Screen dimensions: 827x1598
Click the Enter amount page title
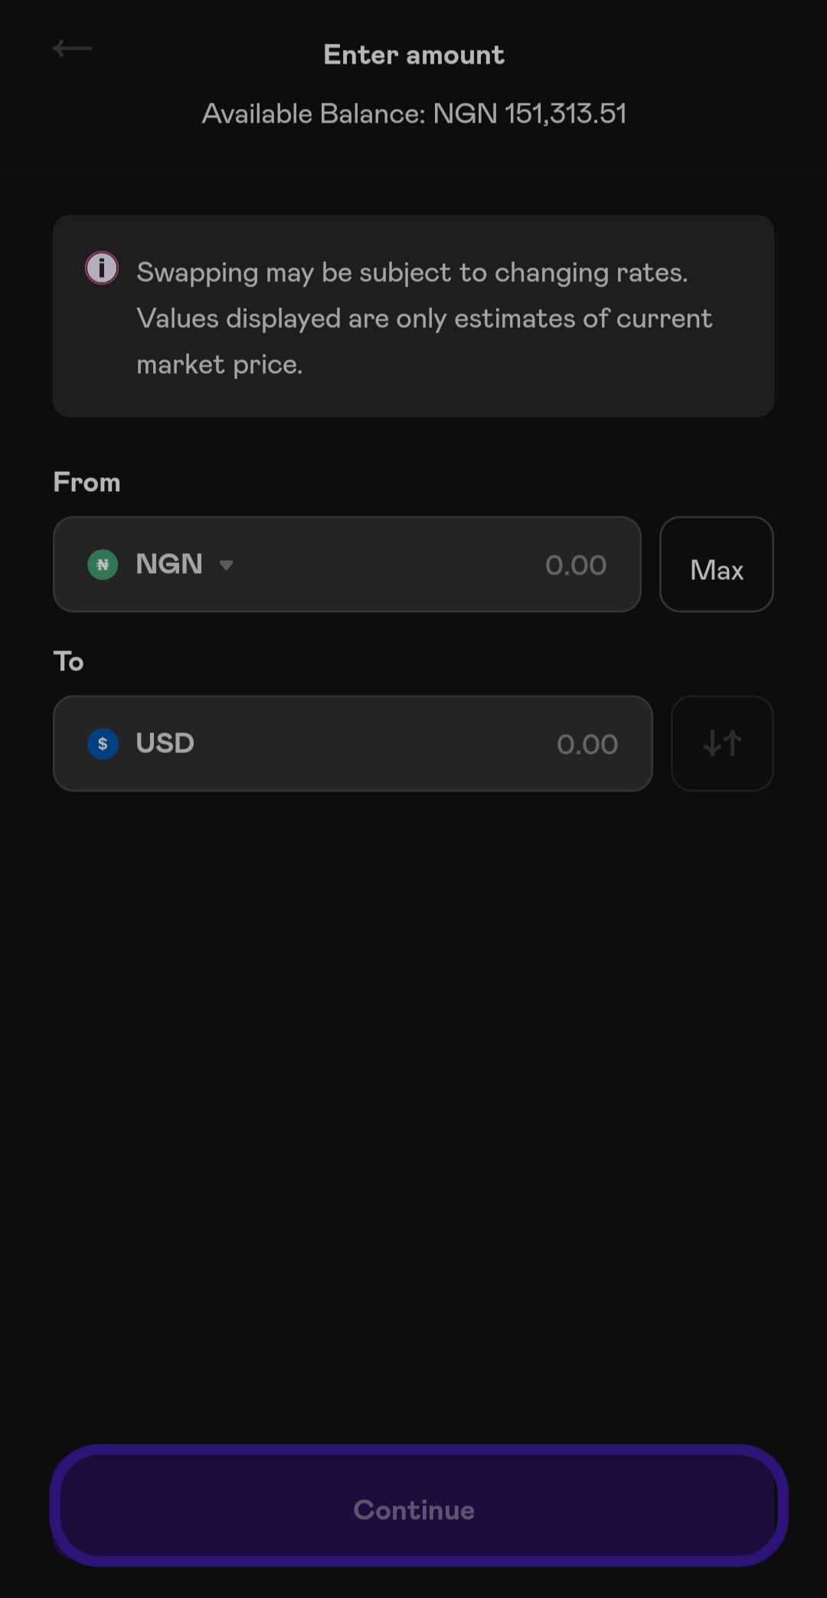413,55
